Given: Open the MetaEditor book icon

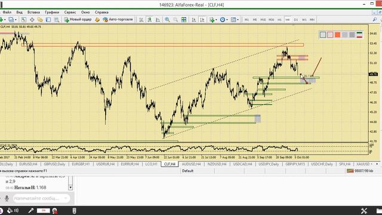Looking at the screenshot, I should (97, 20).
